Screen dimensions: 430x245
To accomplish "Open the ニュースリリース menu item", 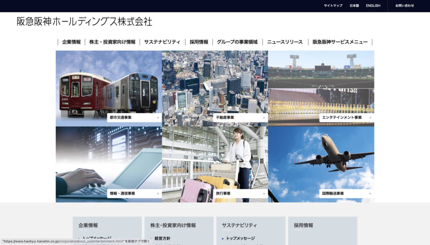I will [285, 42].
